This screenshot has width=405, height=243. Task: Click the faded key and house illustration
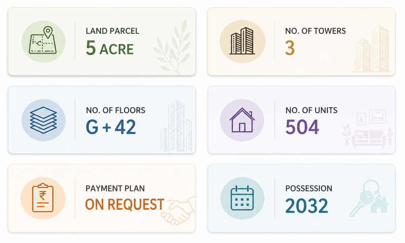(369, 198)
